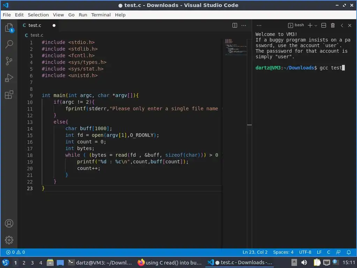Open volume control in system tray
The width and height of the screenshot is (357, 268).
[304, 262]
